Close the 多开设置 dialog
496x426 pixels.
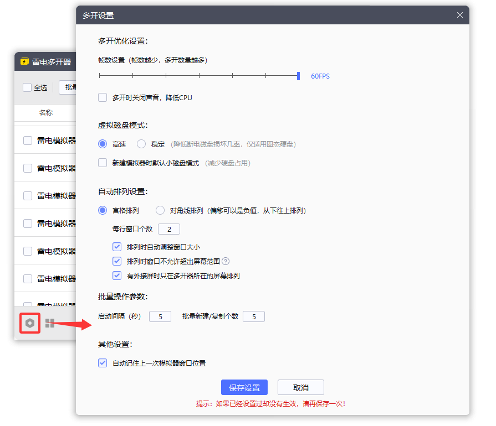tap(459, 15)
